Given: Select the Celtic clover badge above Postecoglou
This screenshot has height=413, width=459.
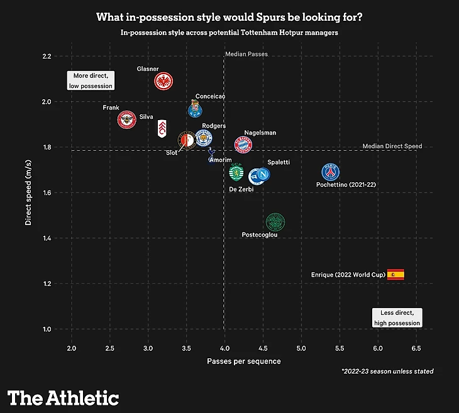Looking at the screenshot, I should (x=275, y=222).
